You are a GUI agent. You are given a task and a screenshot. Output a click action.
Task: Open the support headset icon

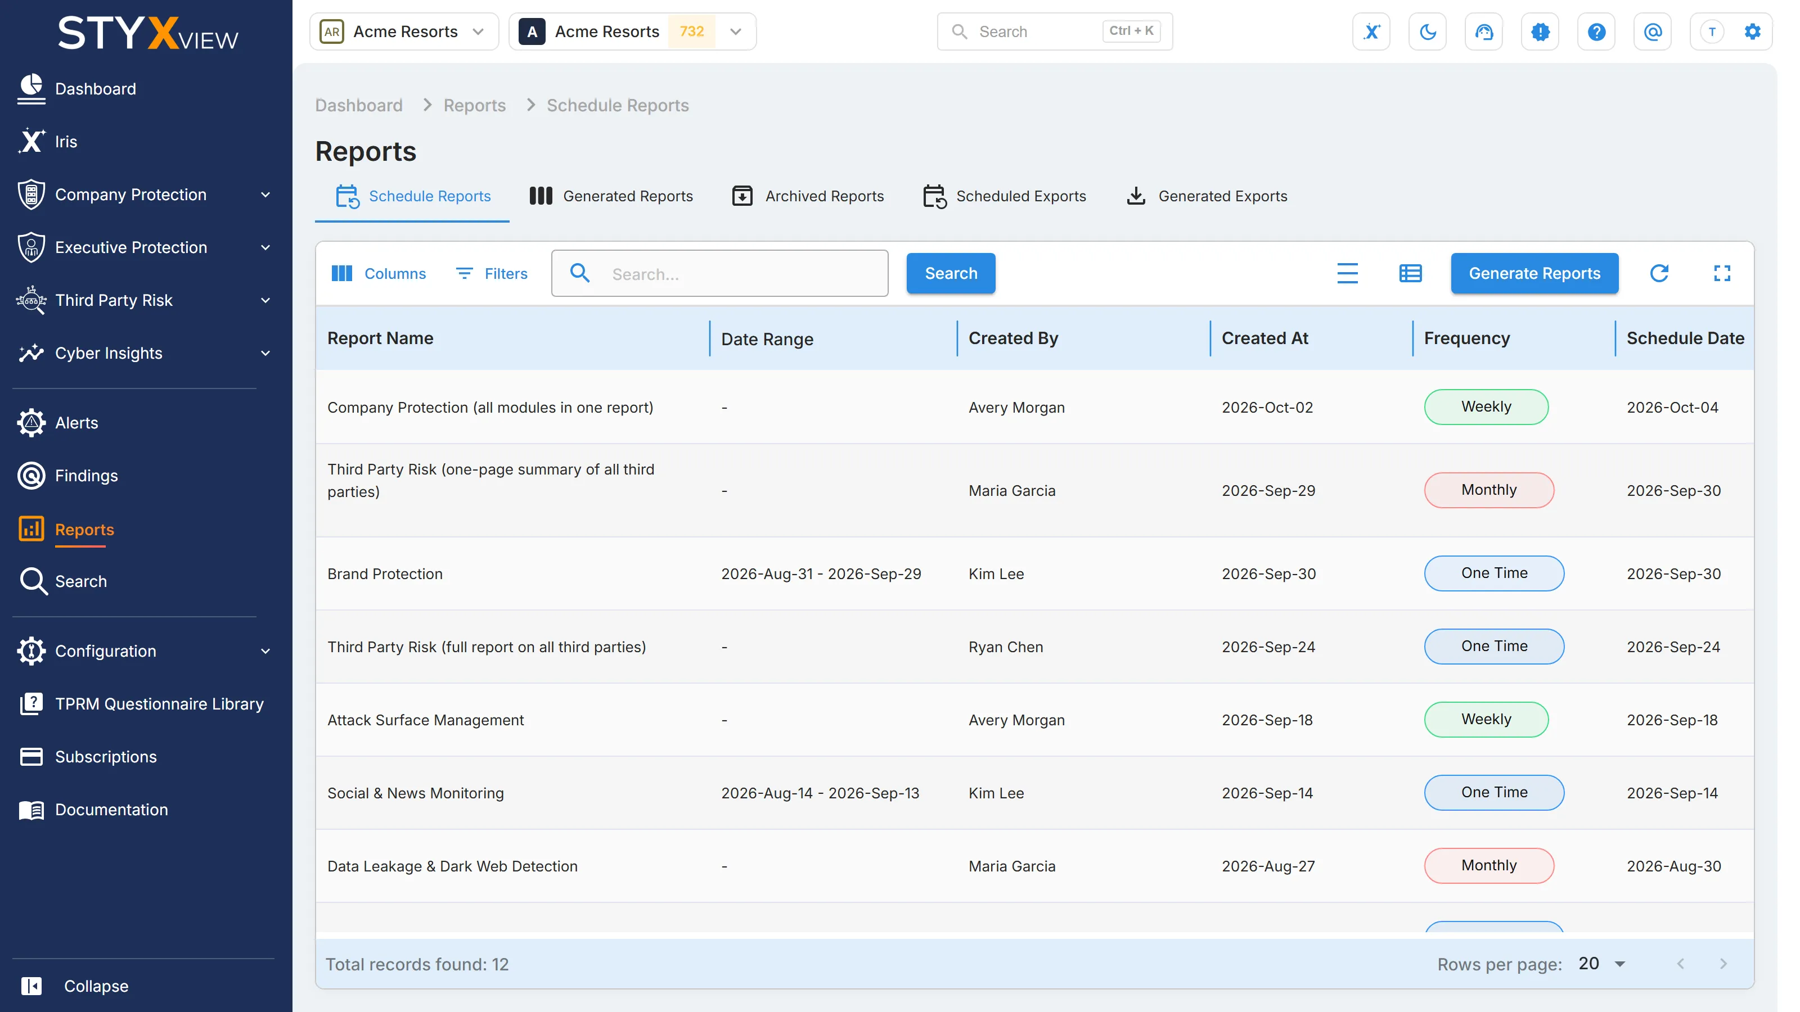click(1483, 31)
